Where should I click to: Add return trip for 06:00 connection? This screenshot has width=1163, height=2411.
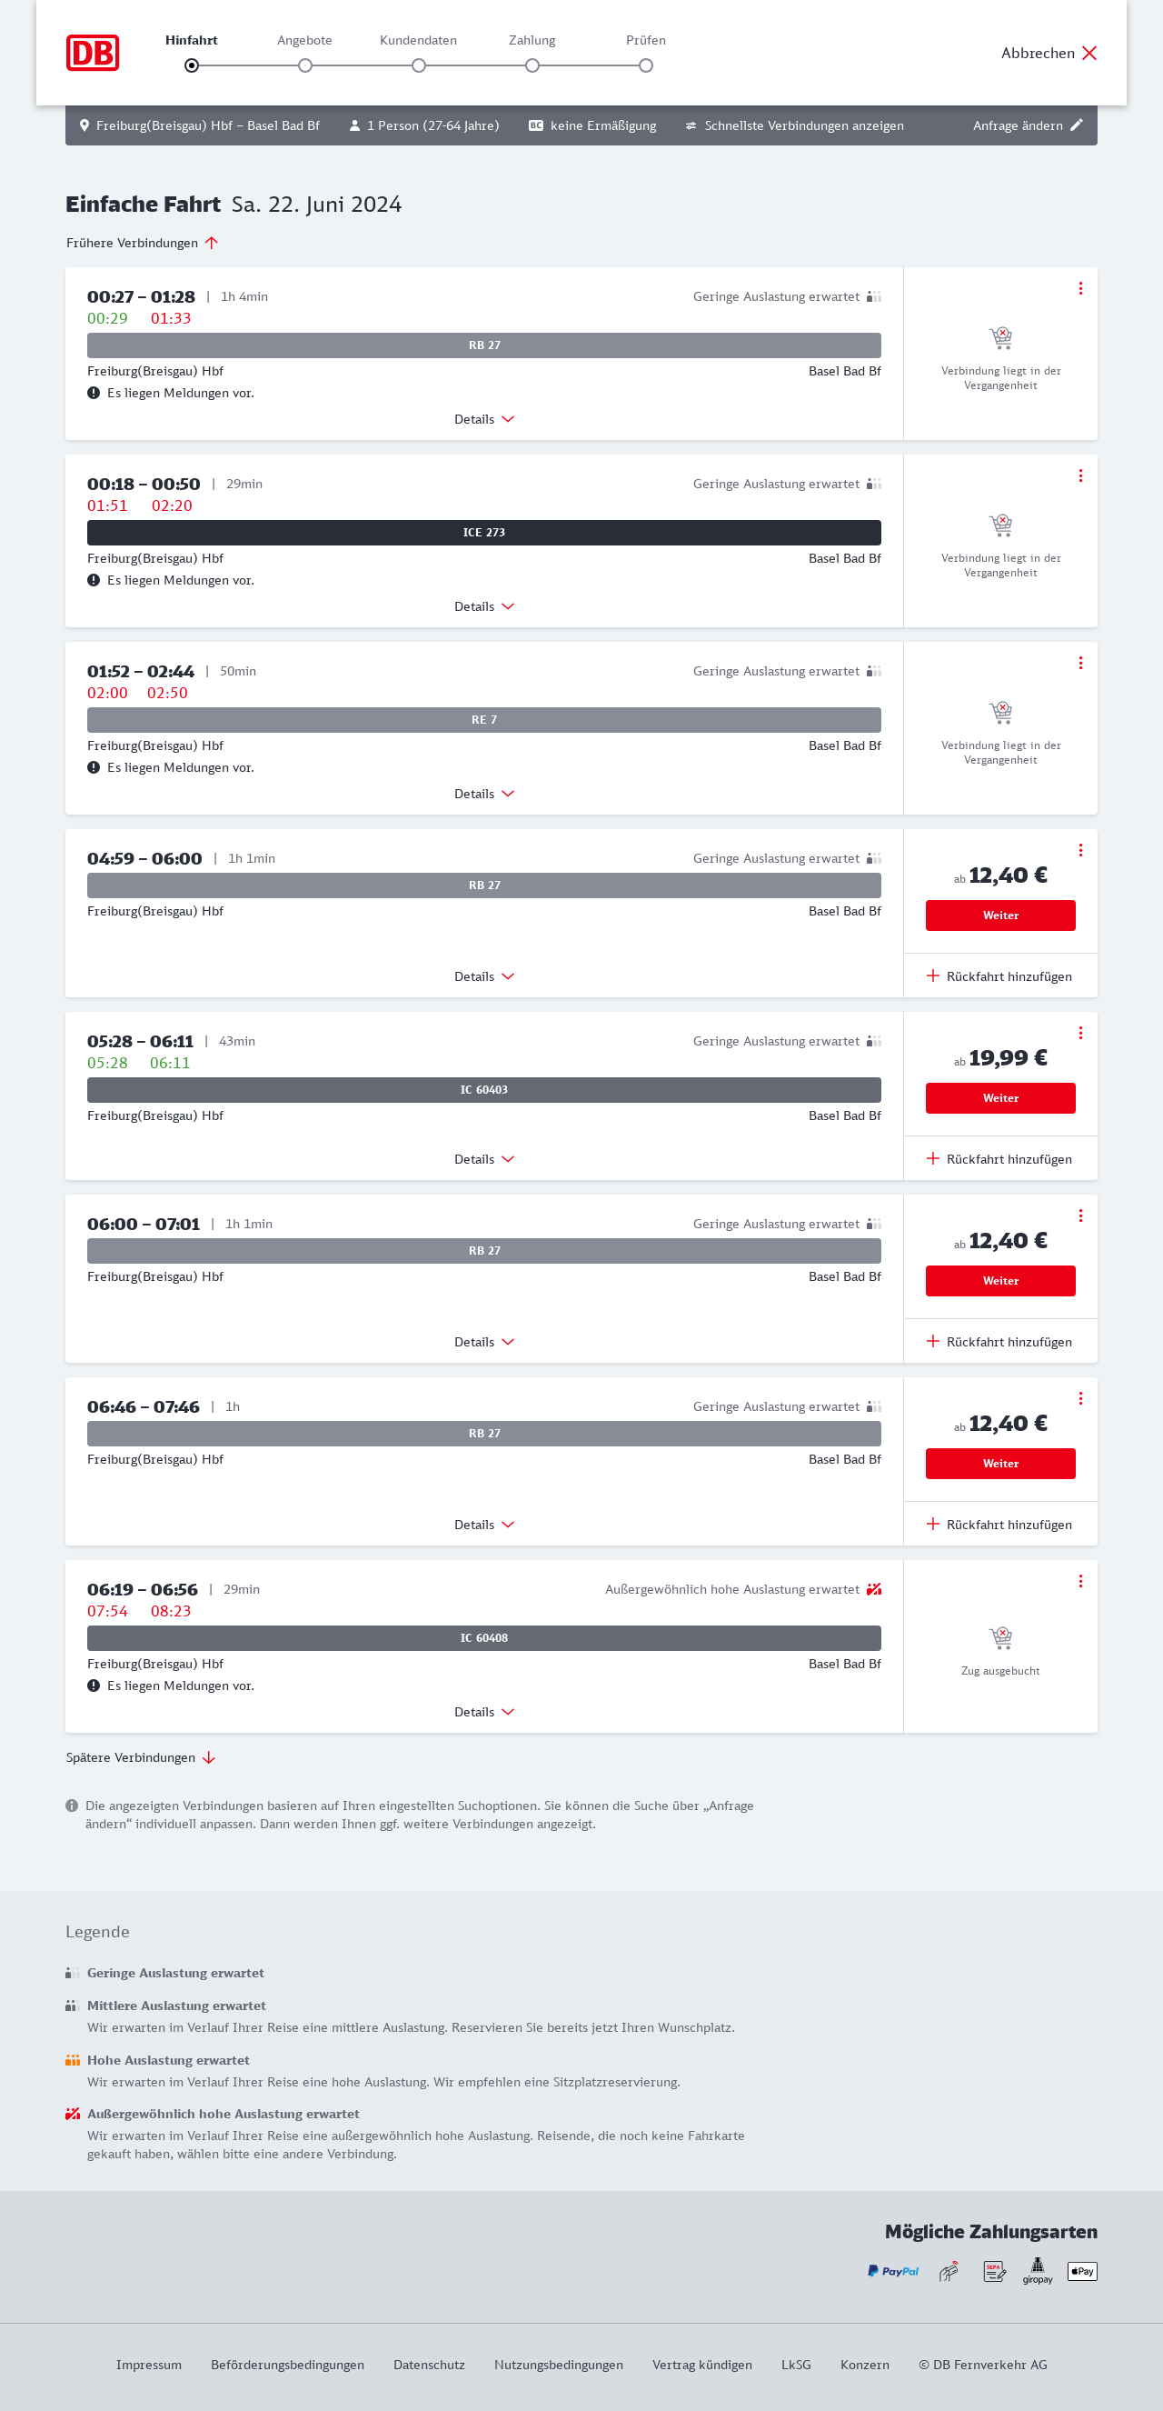(x=999, y=1342)
